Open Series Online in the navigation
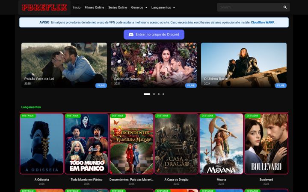Viewport: 308px width, 192px height. [x=118, y=7]
